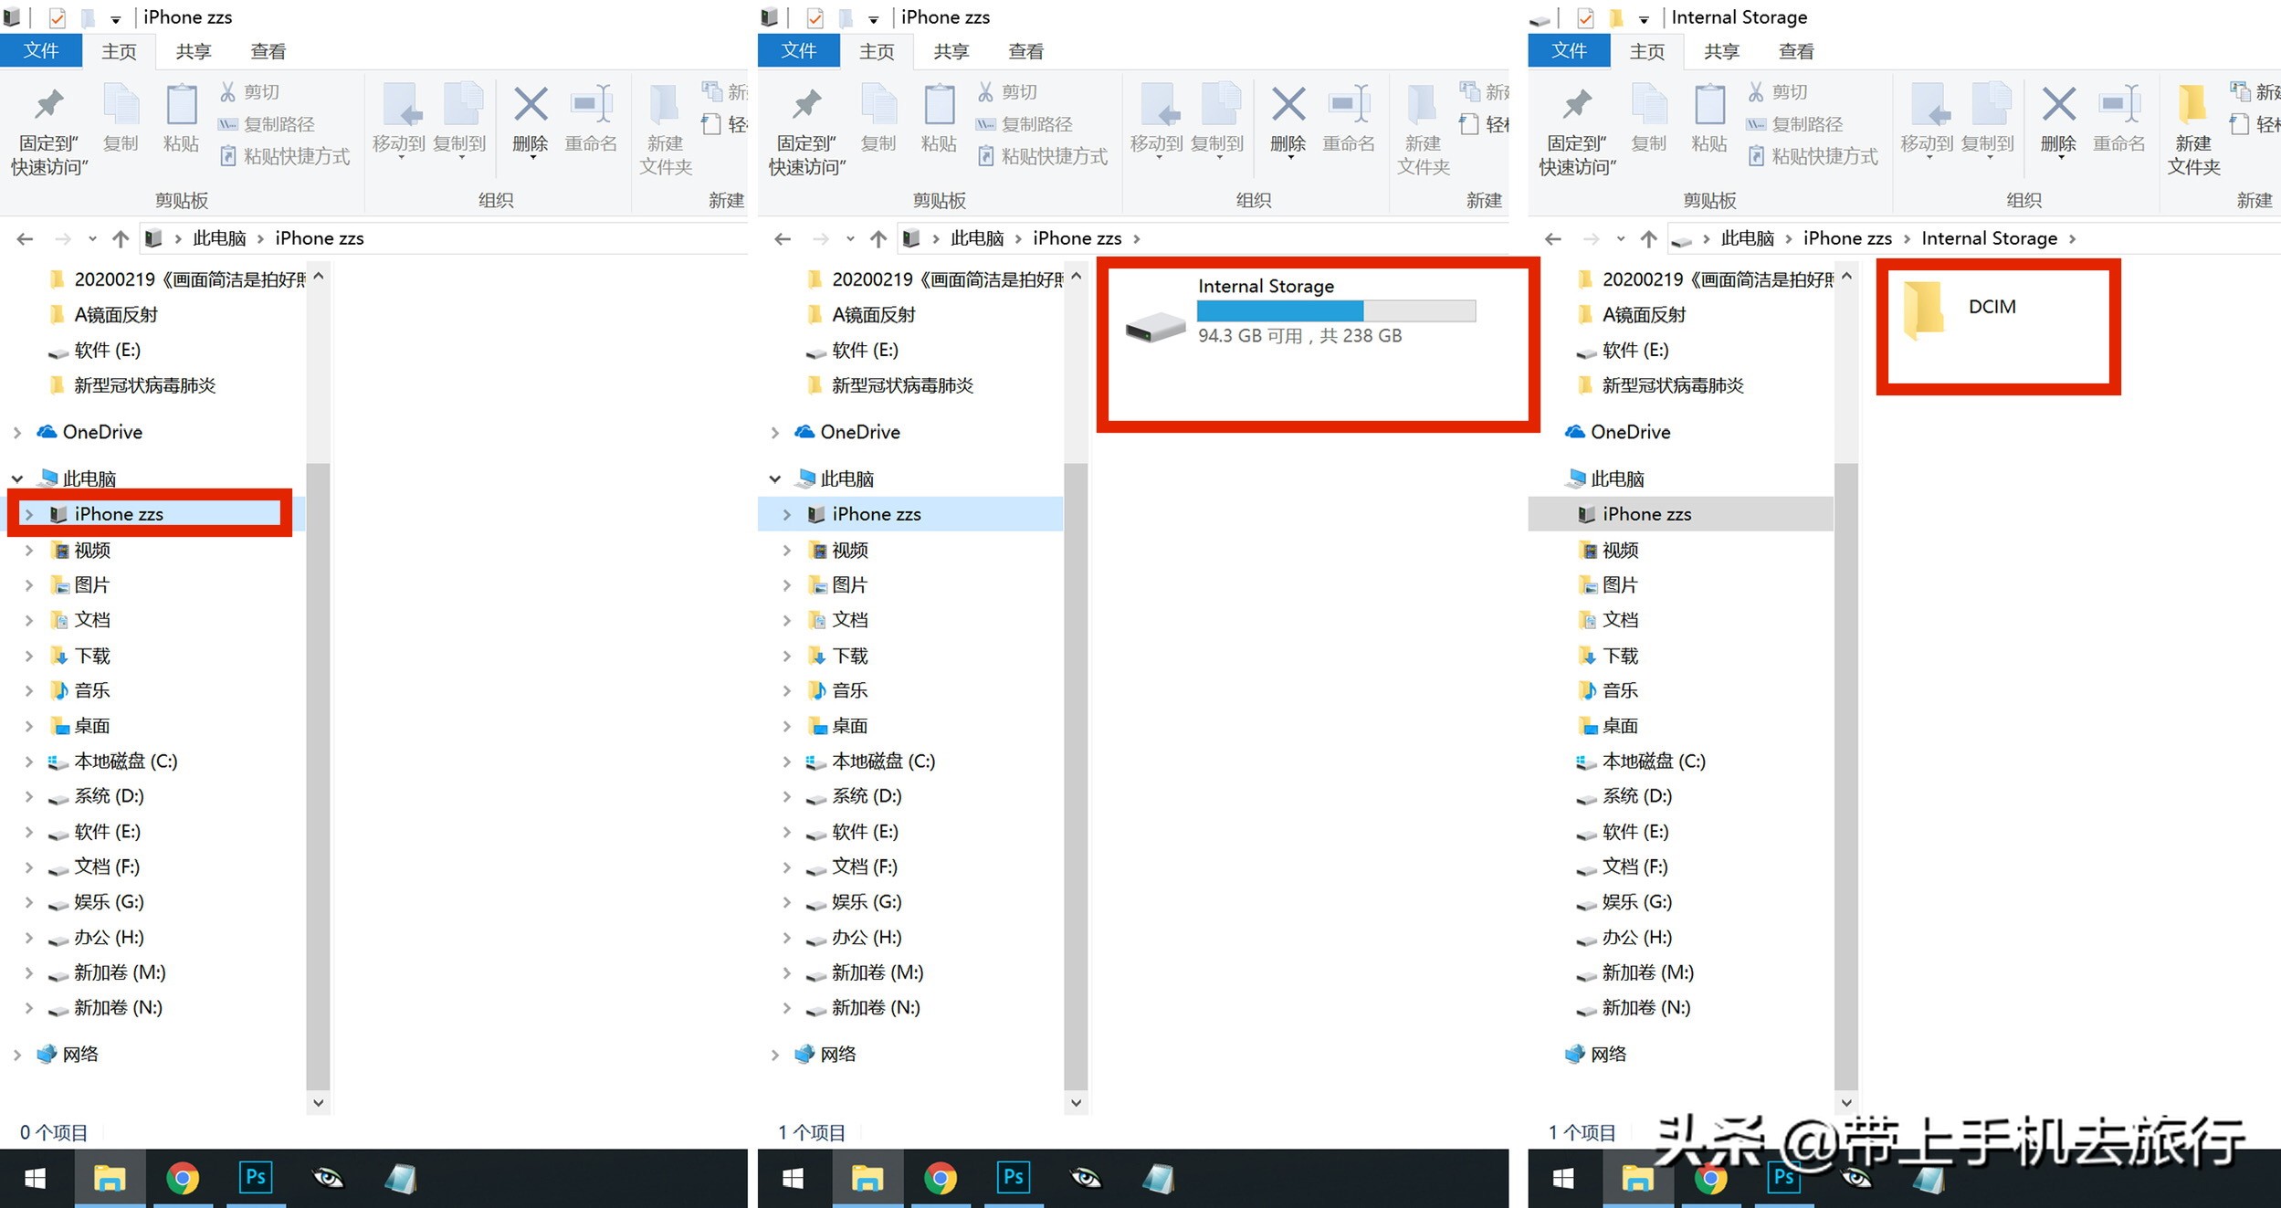Select the 复制路径 (Copy path) icon
This screenshot has width=2281, height=1208.
coord(229,123)
